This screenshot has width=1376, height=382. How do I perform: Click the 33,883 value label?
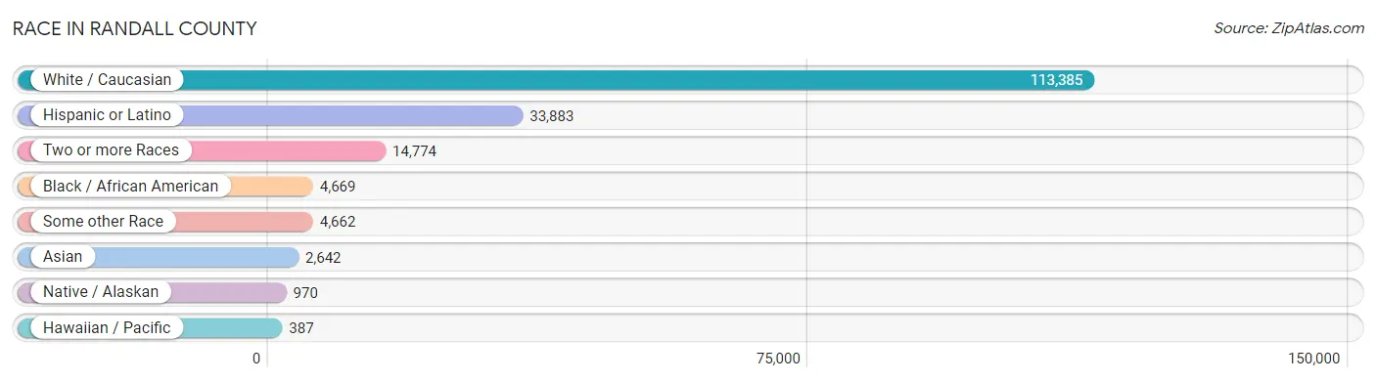point(552,115)
